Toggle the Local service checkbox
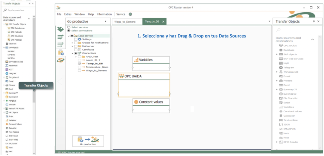Image resolution: width=324 pixels, height=156 pixels. click(x=72, y=36)
